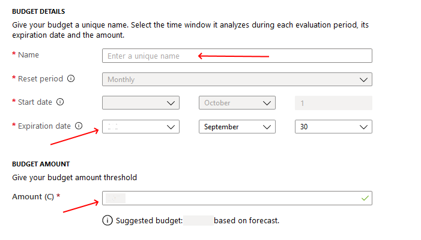The image size is (421, 240).
Task: Click into the Amount (C) input field
Action: pos(237,198)
